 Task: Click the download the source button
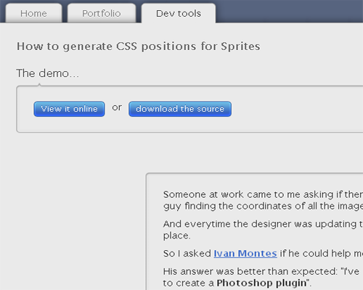180,109
